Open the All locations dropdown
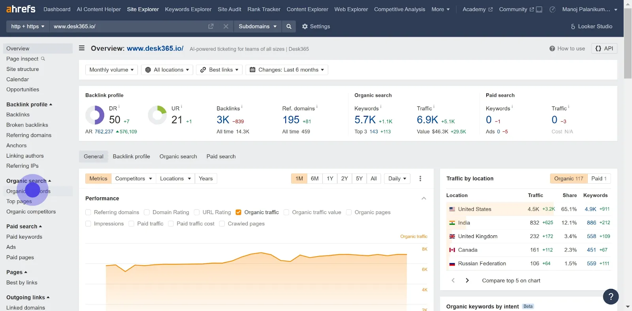The image size is (632, 311). [167, 70]
